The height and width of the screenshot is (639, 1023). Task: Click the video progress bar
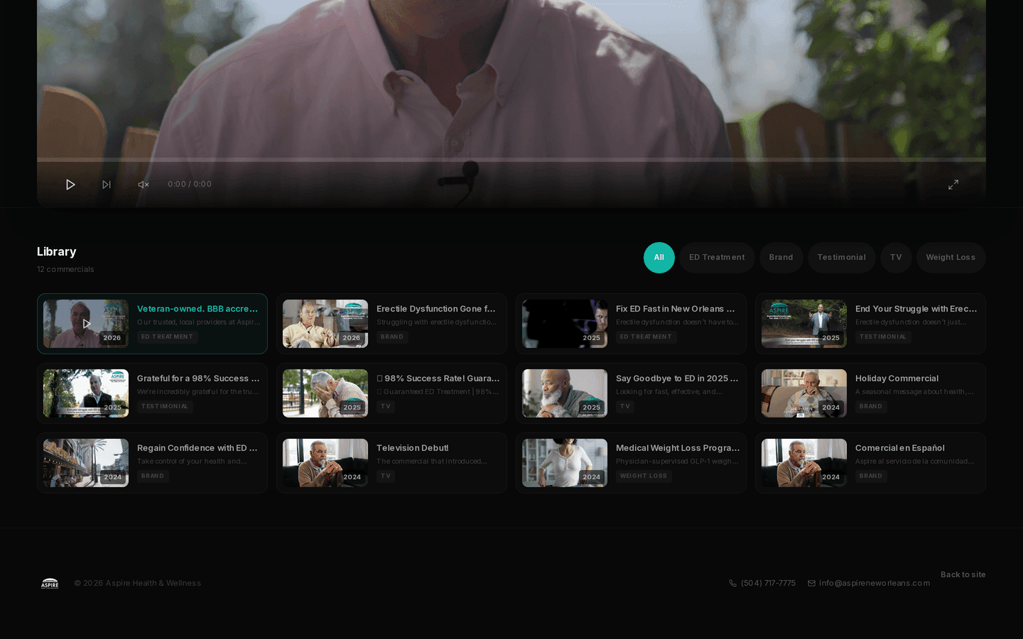[511, 159]
